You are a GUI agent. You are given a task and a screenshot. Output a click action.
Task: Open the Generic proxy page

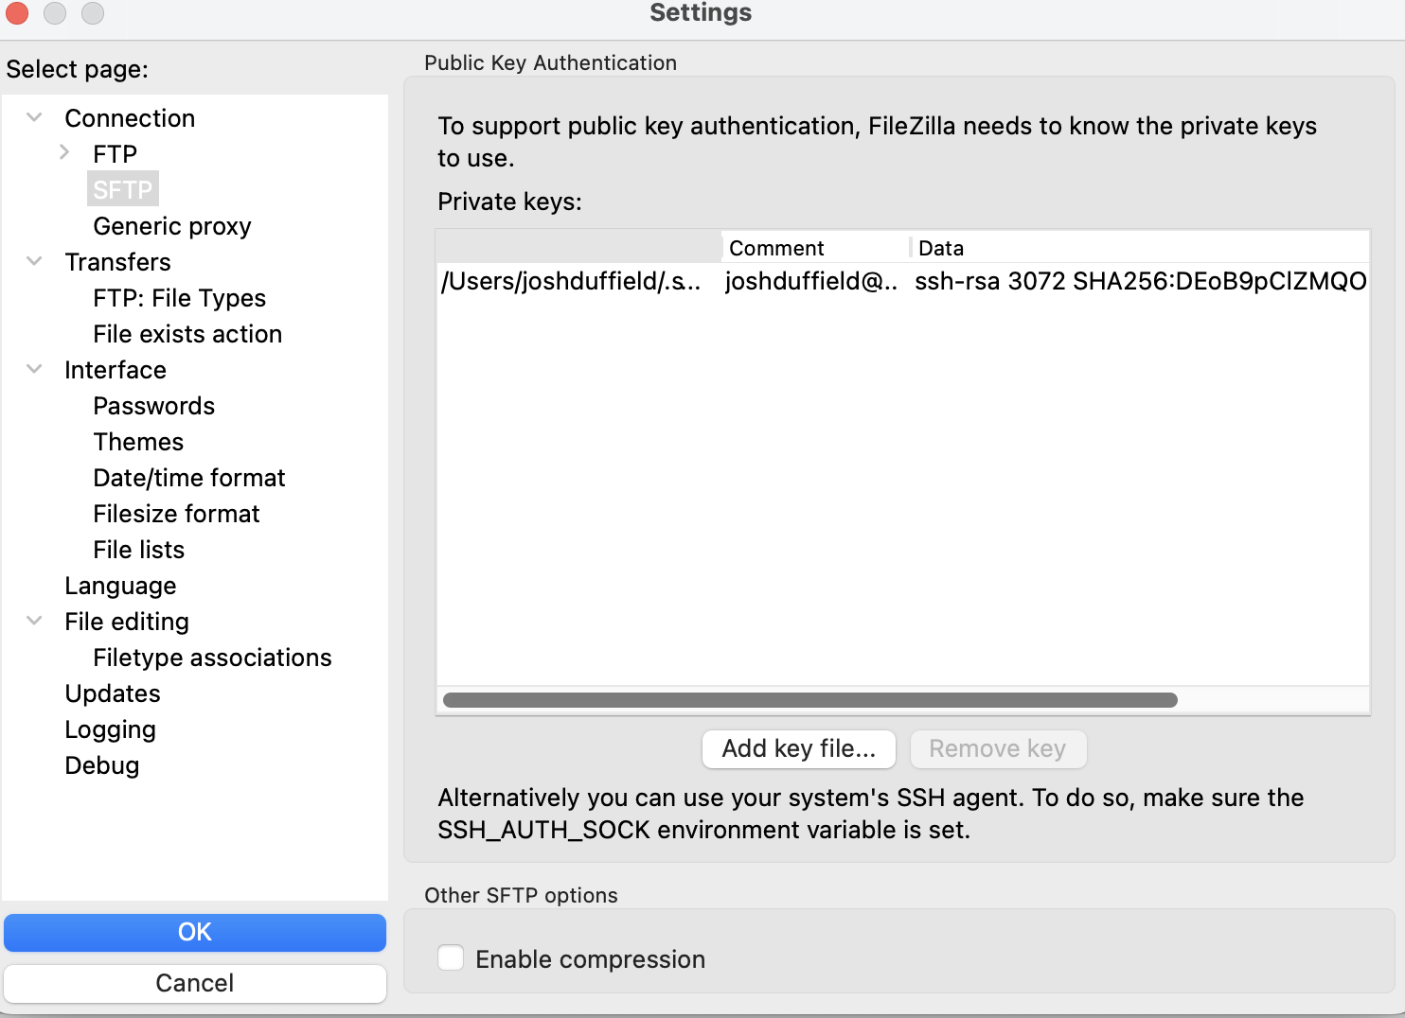tap(172, 226)
